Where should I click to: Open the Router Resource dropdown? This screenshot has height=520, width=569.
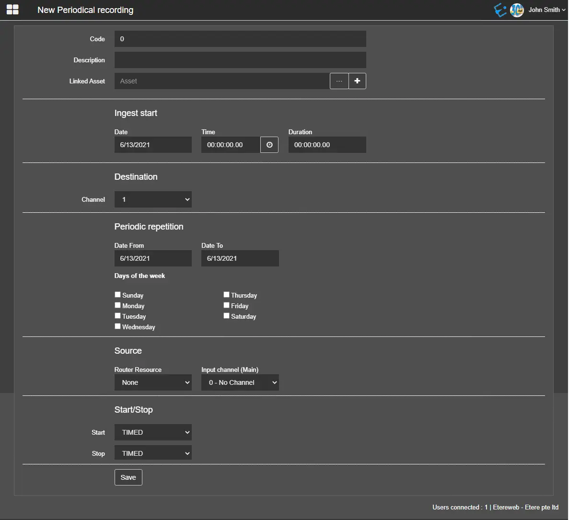pyautogui.click(x=153, y=382)
